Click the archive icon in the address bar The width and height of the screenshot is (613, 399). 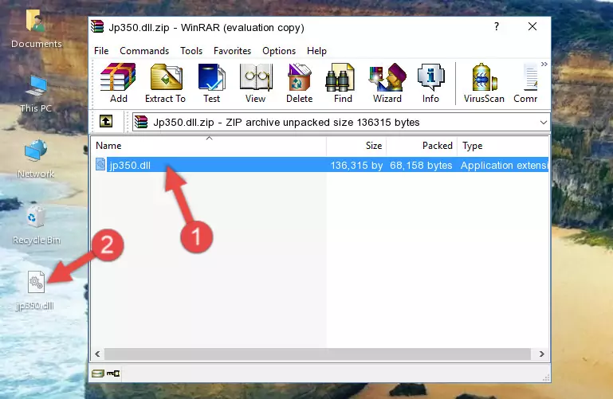point(142,122)
